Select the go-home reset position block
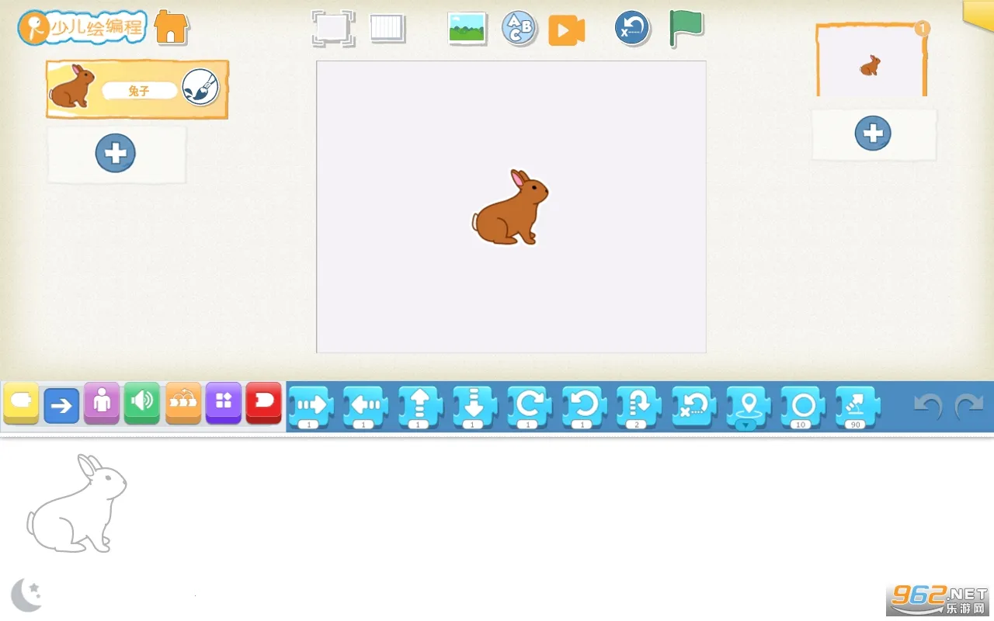 click(693, 404)
